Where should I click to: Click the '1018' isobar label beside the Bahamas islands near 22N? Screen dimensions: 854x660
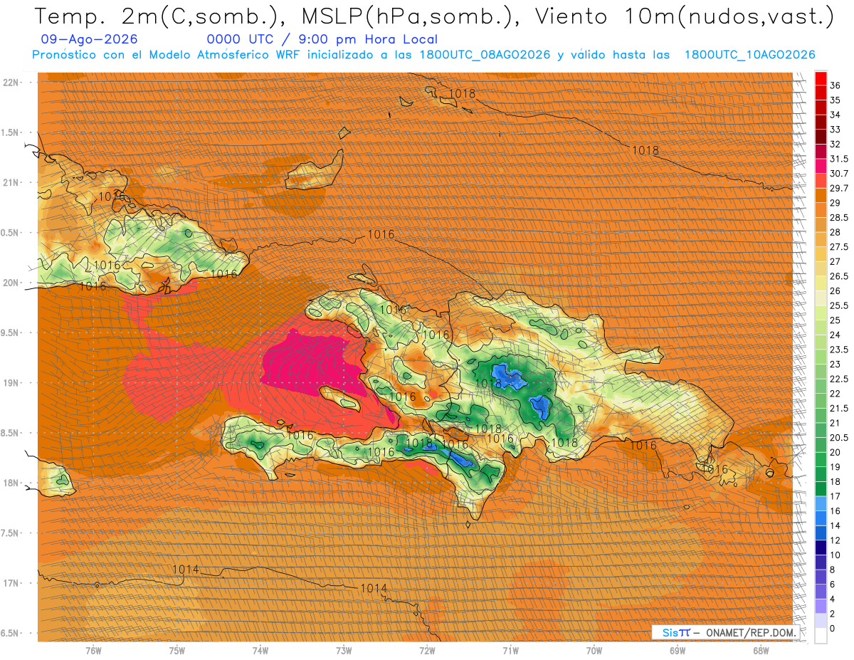coord(462,93)
